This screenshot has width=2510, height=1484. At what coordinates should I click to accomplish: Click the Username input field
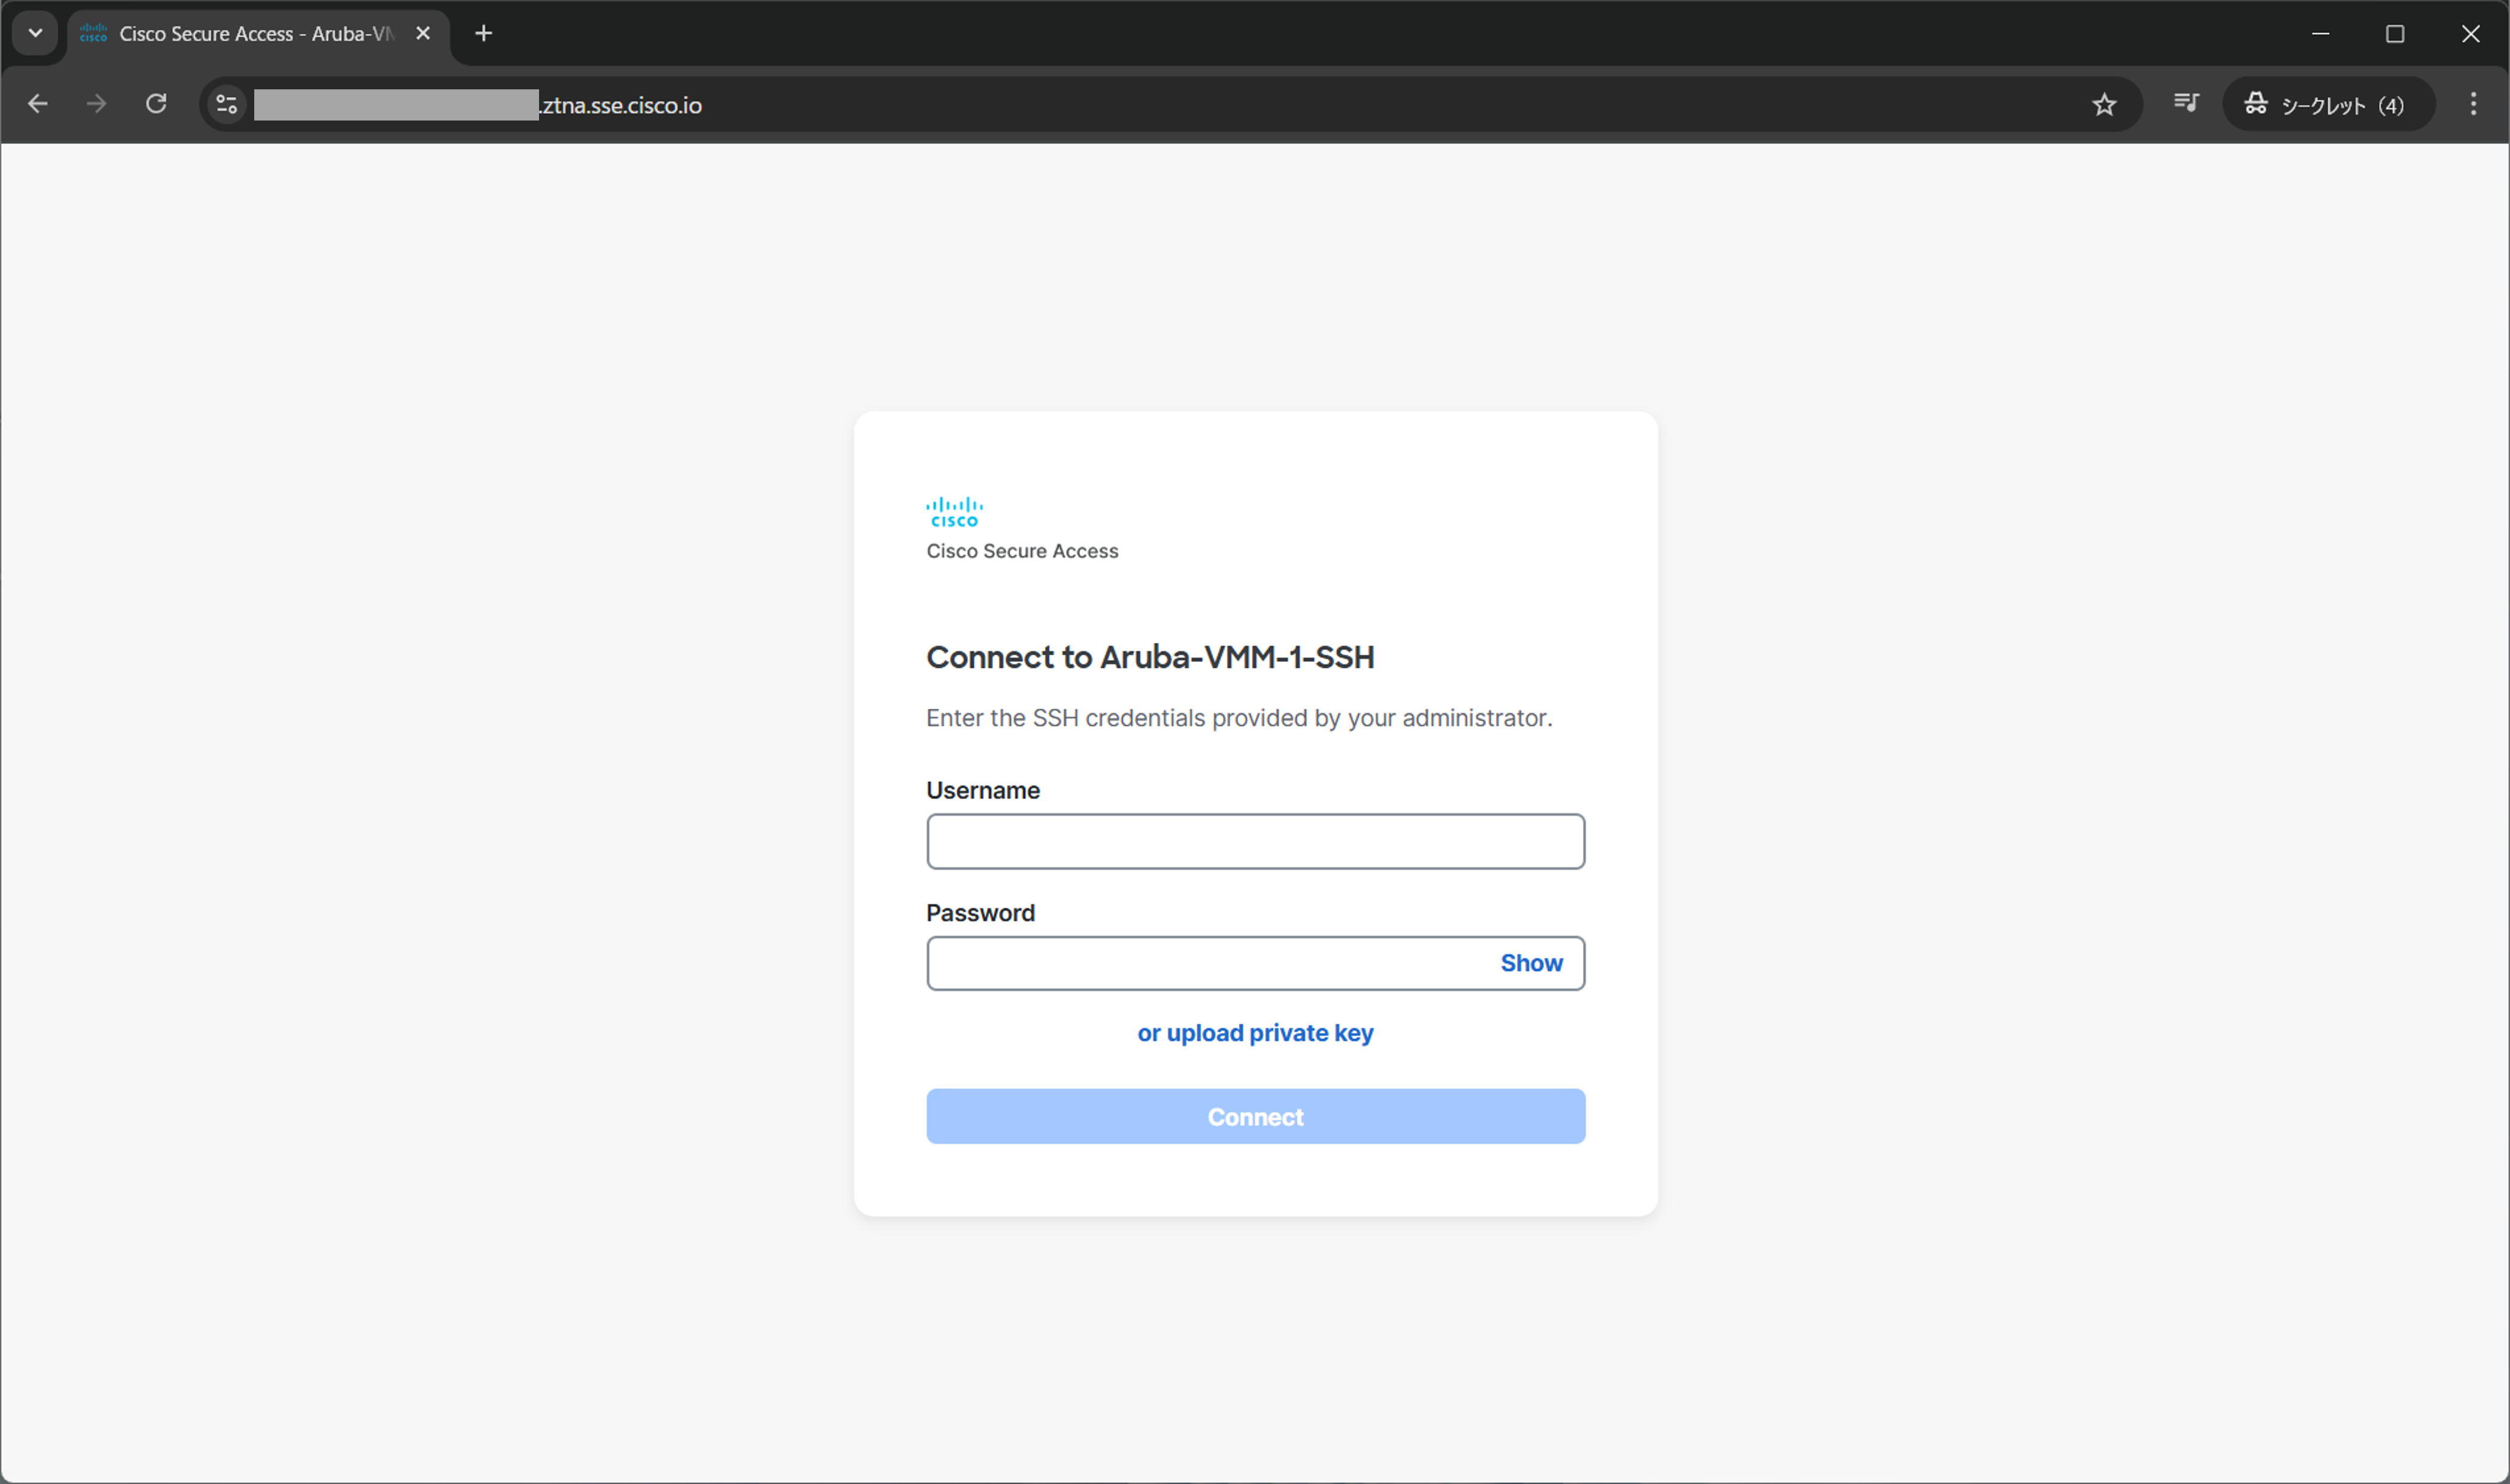(1255, 841)
